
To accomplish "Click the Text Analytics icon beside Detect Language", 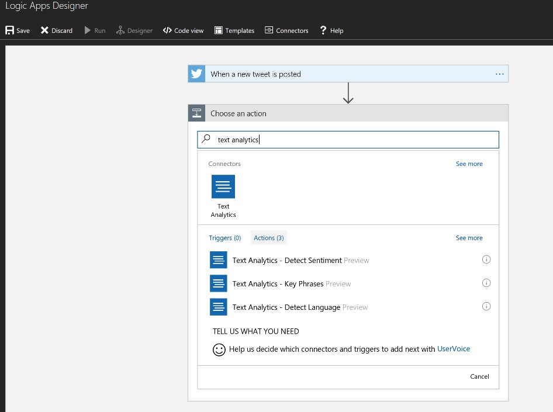I will pyautogui.click(x=218, y=306).
